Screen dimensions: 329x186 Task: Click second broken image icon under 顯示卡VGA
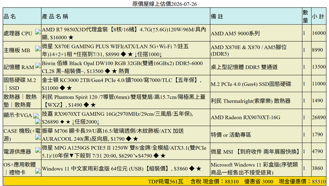point(38,121)
